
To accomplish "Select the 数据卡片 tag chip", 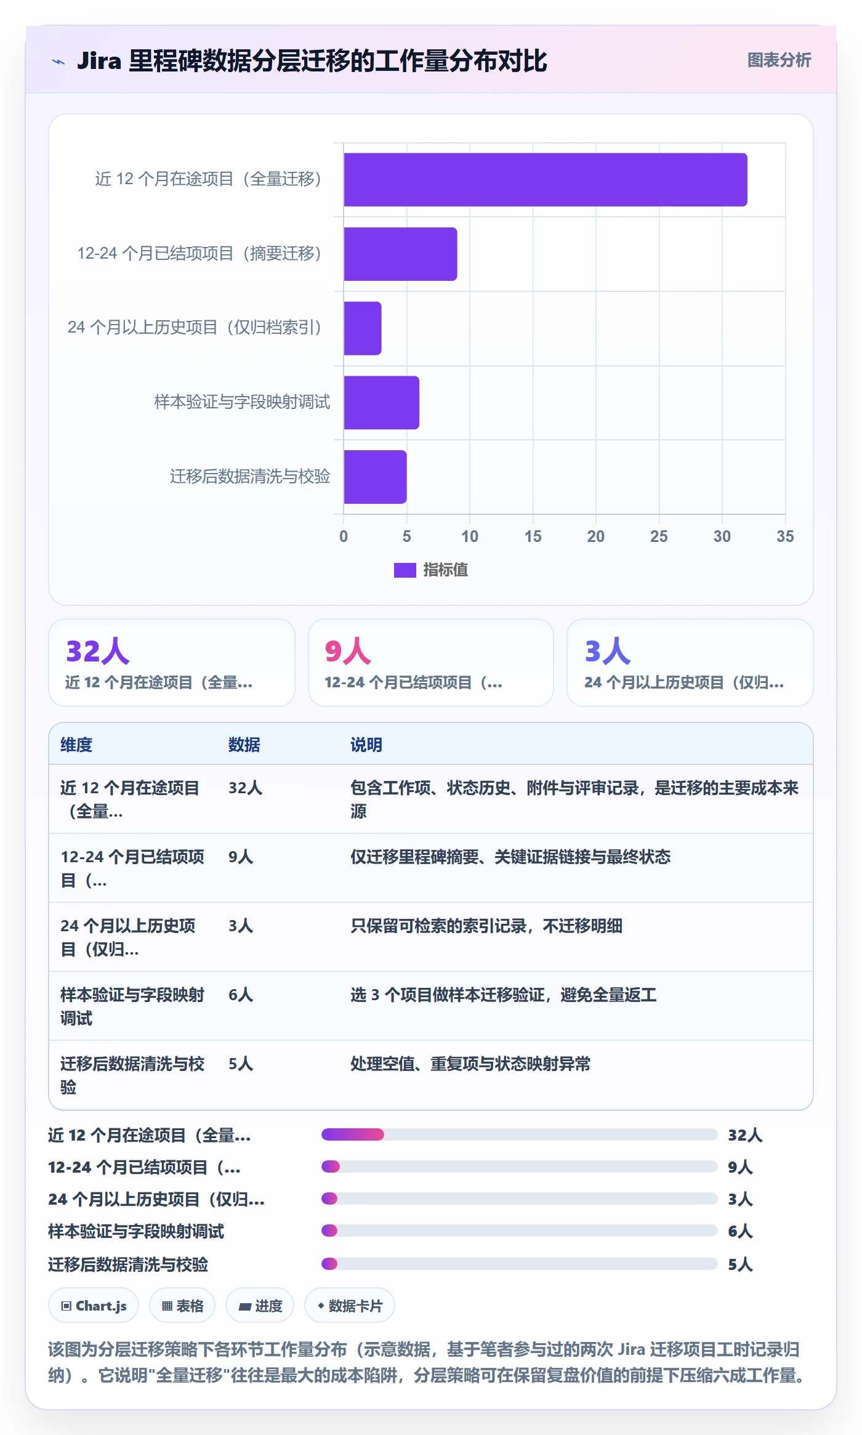I will (x=350, y=1306).
